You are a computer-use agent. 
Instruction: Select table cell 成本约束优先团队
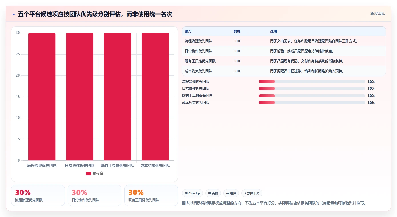[x=199, y=71]
